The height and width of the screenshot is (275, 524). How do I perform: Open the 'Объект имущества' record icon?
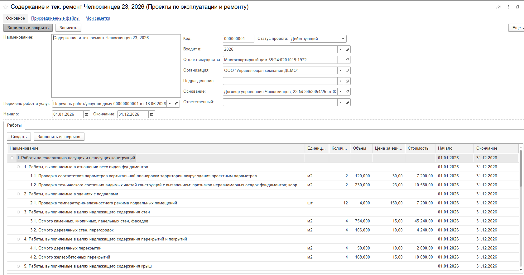[347, 60]
